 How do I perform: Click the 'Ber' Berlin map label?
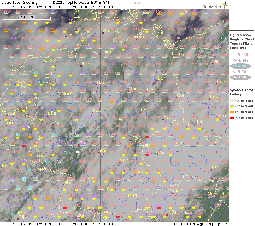[x=161, y=78]
